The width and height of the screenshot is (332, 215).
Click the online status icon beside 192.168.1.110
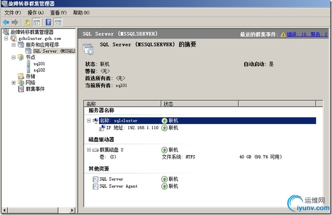(x=165, y=128)
